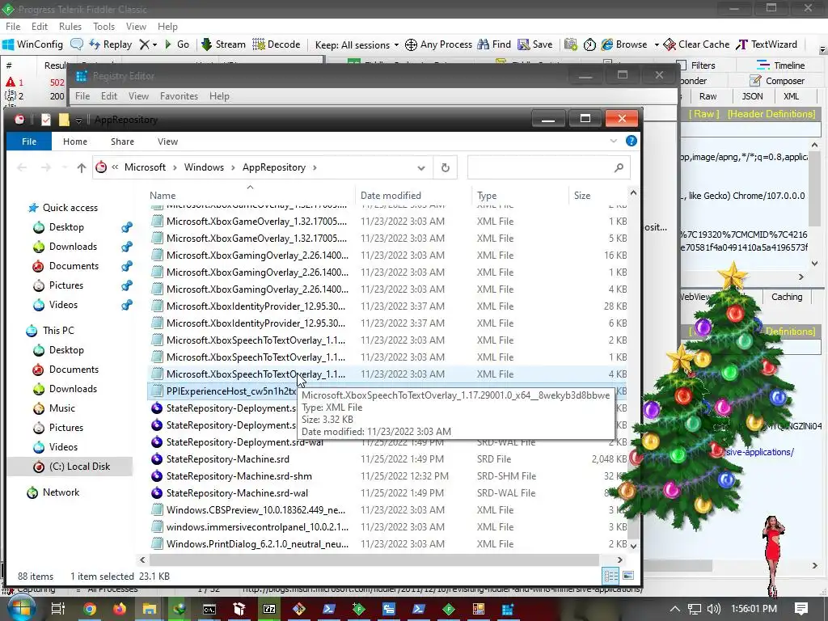Click Microsoft in the breadcrumb path

146,167
